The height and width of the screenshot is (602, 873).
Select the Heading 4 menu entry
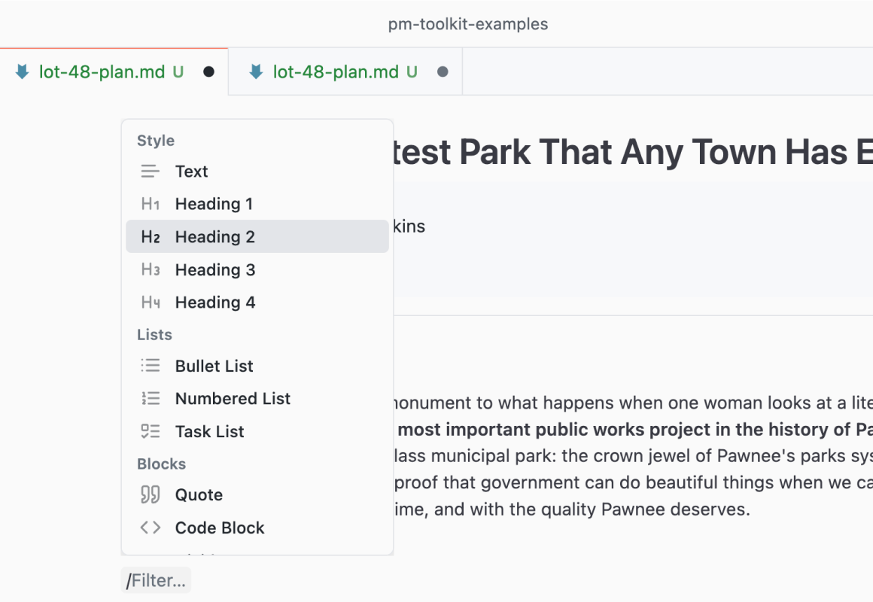(215, 303)
